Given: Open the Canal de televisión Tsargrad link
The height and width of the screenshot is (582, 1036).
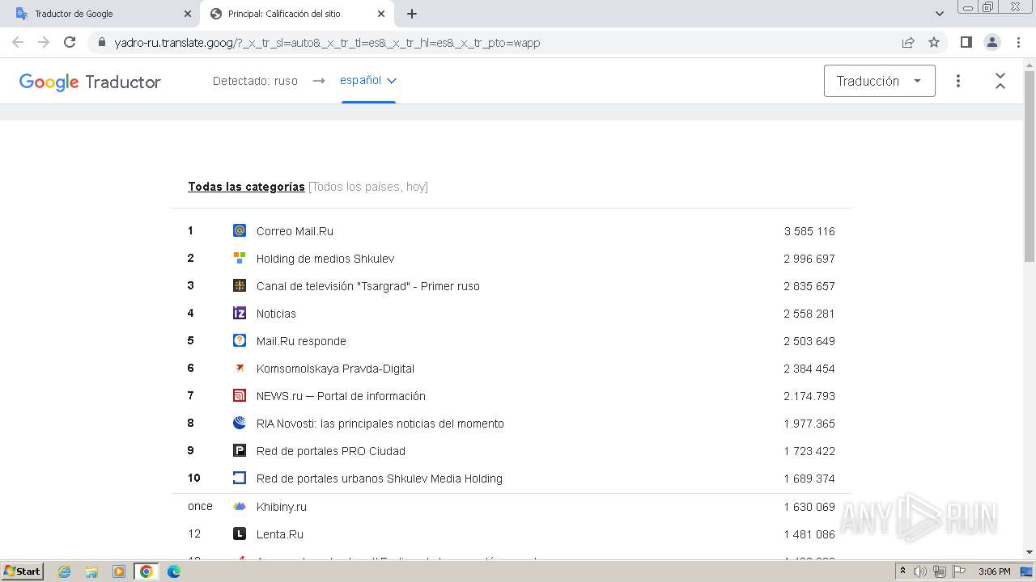Looking at the screenshot, I should [x=368, y=286].
